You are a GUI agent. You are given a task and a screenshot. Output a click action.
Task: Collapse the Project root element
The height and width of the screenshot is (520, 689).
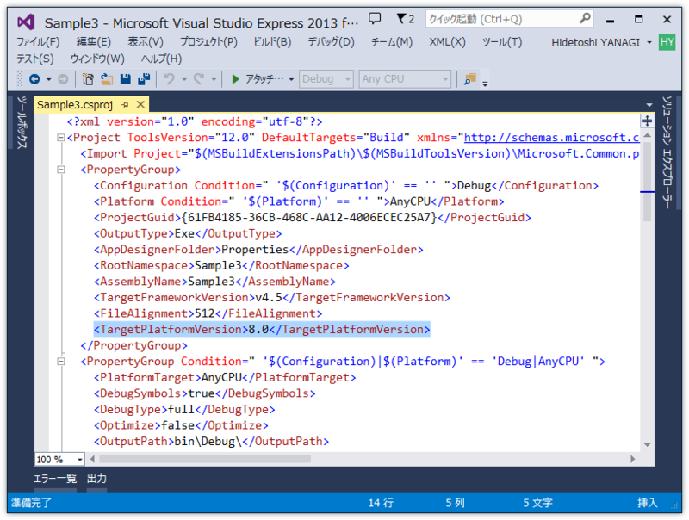61,138
